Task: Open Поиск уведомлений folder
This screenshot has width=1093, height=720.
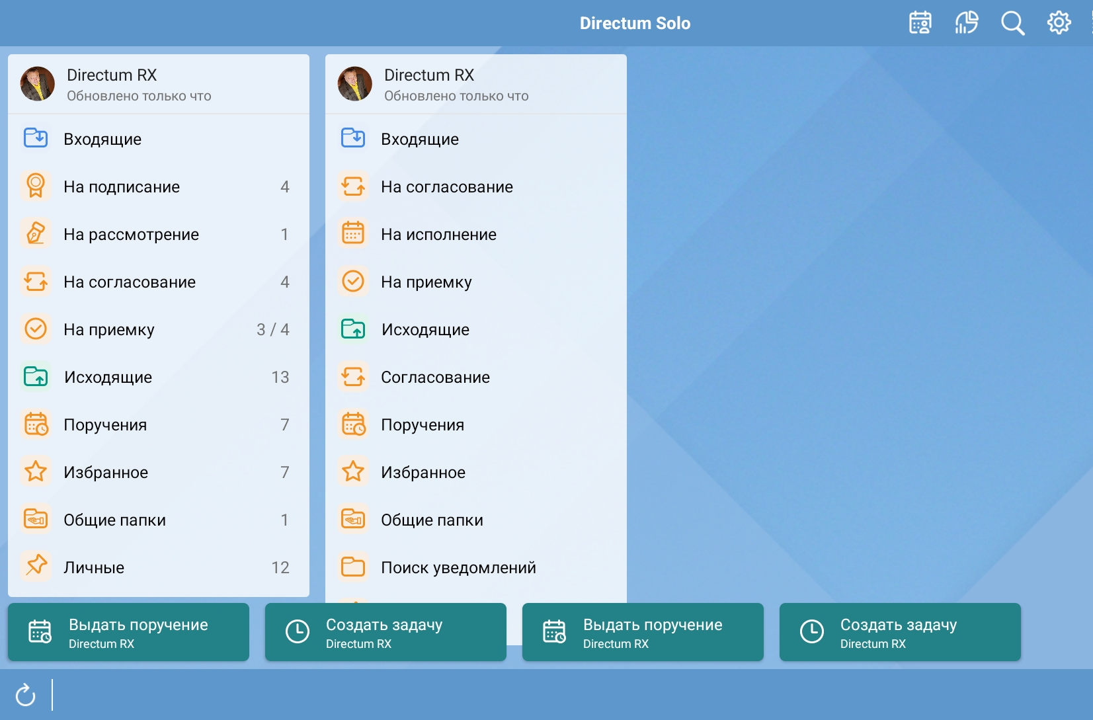Action: point(458,567)
